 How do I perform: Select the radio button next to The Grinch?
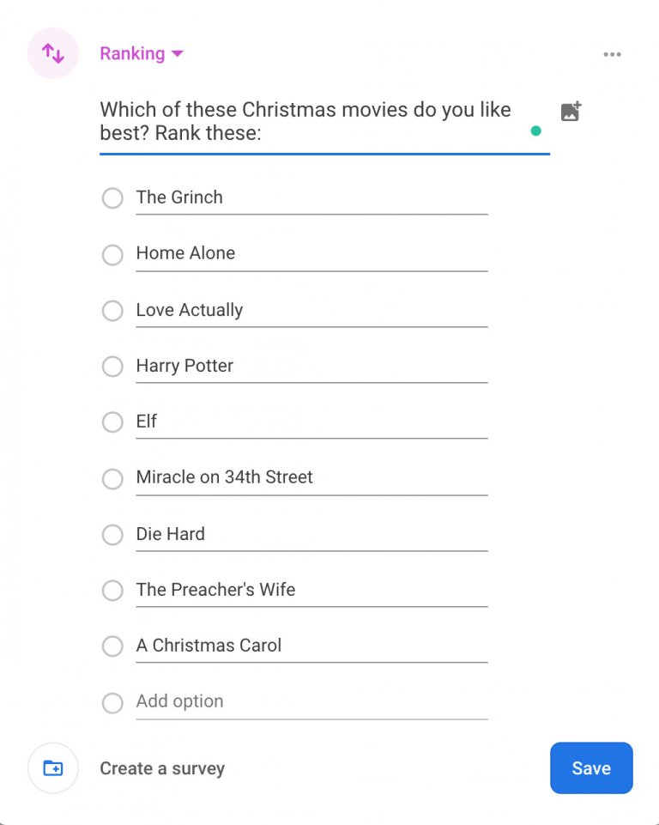112,198
